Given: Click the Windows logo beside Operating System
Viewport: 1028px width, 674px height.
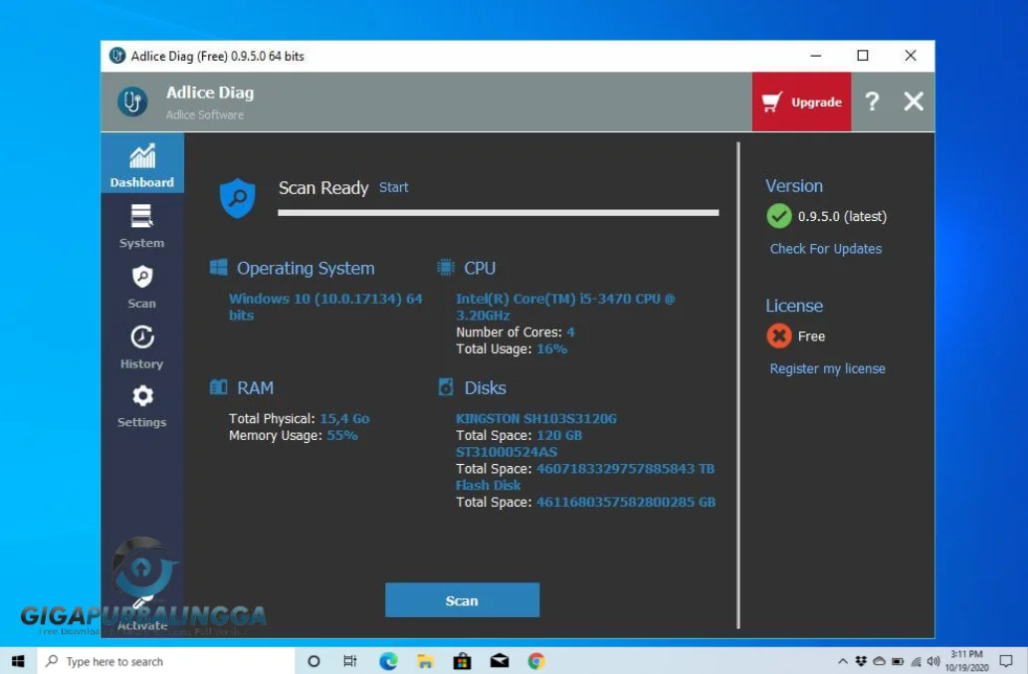Looking at the screenshot, I should (218, 267).
